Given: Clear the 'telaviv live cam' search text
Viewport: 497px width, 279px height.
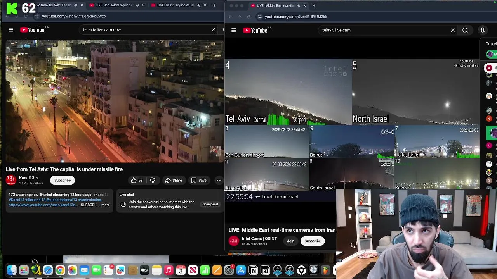Looking at the screenshot, I should pyautogui.click(x=453, y=30).
